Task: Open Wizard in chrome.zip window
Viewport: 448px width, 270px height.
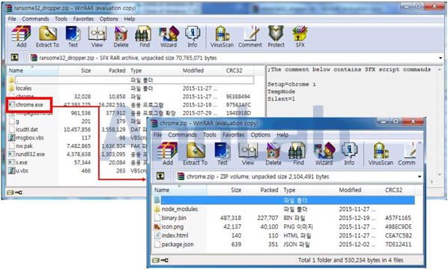Action: point(324,154)
